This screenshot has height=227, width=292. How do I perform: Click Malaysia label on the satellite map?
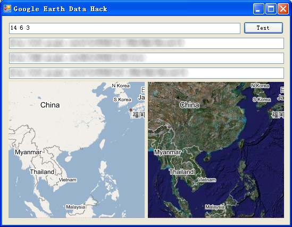215,207
